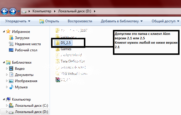The height and width of the screenshot is (115, 181).
Task: Click the Компьютер icon in sidebar
Action: 8,99
